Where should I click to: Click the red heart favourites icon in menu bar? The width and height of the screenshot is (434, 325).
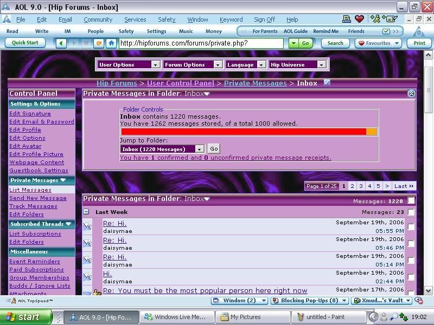[x=359, y=19]
